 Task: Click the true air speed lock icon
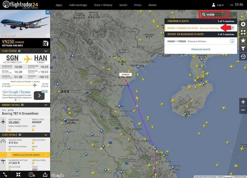(x=33, y=143)
